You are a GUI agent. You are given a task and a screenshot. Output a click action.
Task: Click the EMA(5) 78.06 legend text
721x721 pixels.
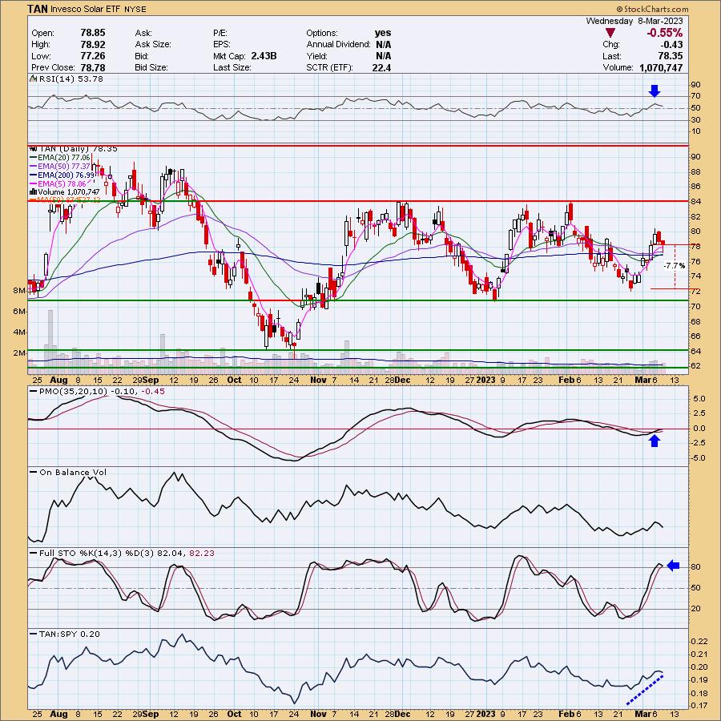point(62,184)
